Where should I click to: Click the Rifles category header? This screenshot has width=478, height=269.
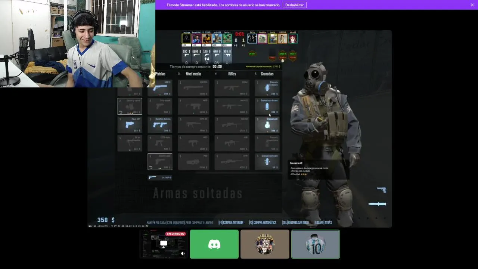(x=232, y=74)
